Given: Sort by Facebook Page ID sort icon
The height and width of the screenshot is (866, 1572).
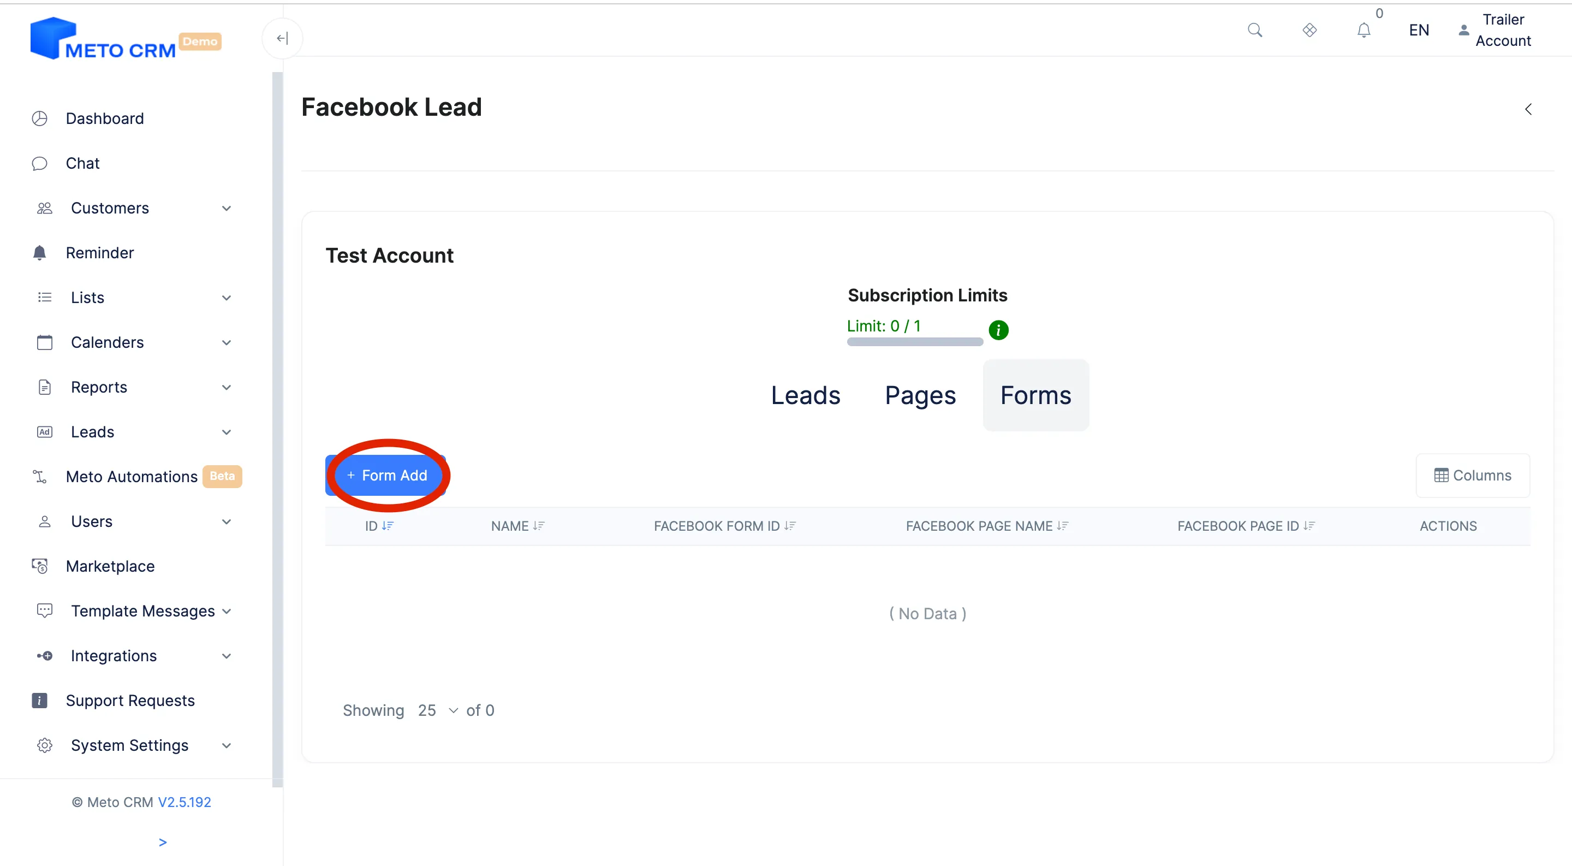Looking at the screenshot, I should tap(1309, 526).
